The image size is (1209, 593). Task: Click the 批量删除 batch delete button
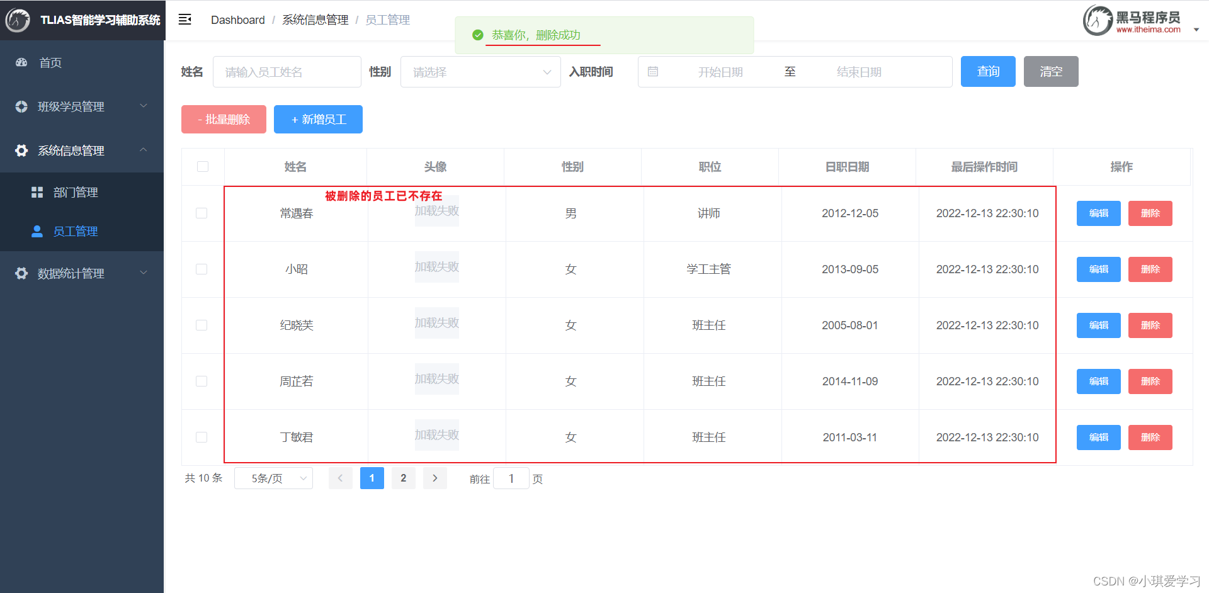[224, 120]
